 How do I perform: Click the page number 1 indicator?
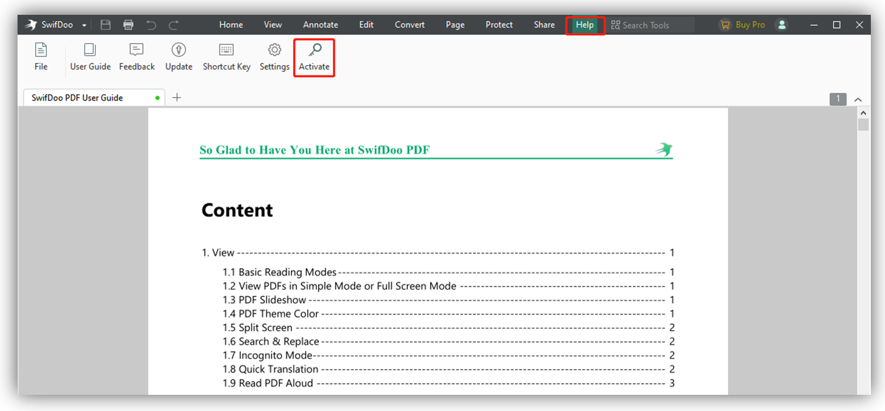click(838, 99)
